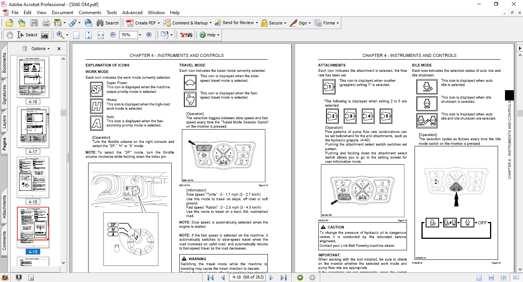The width and height of the screenshot is (523, 282).
Task: Click the Print icon in toolbar
Action: pyautogui.click(x=46, y=23)
